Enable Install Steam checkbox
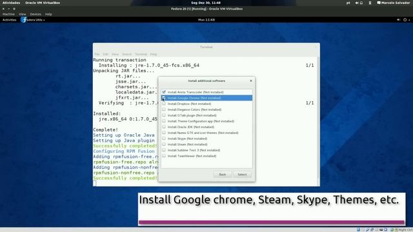This screenshot has height=232, width=413. [164, 144]
